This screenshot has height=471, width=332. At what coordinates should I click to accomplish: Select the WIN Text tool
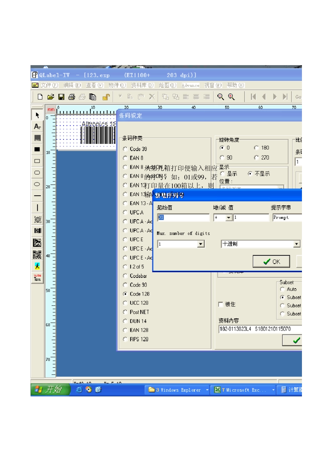click(x=37, y=277)
